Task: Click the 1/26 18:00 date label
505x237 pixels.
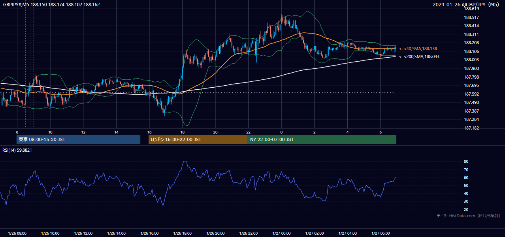Action: pos(182,233)
